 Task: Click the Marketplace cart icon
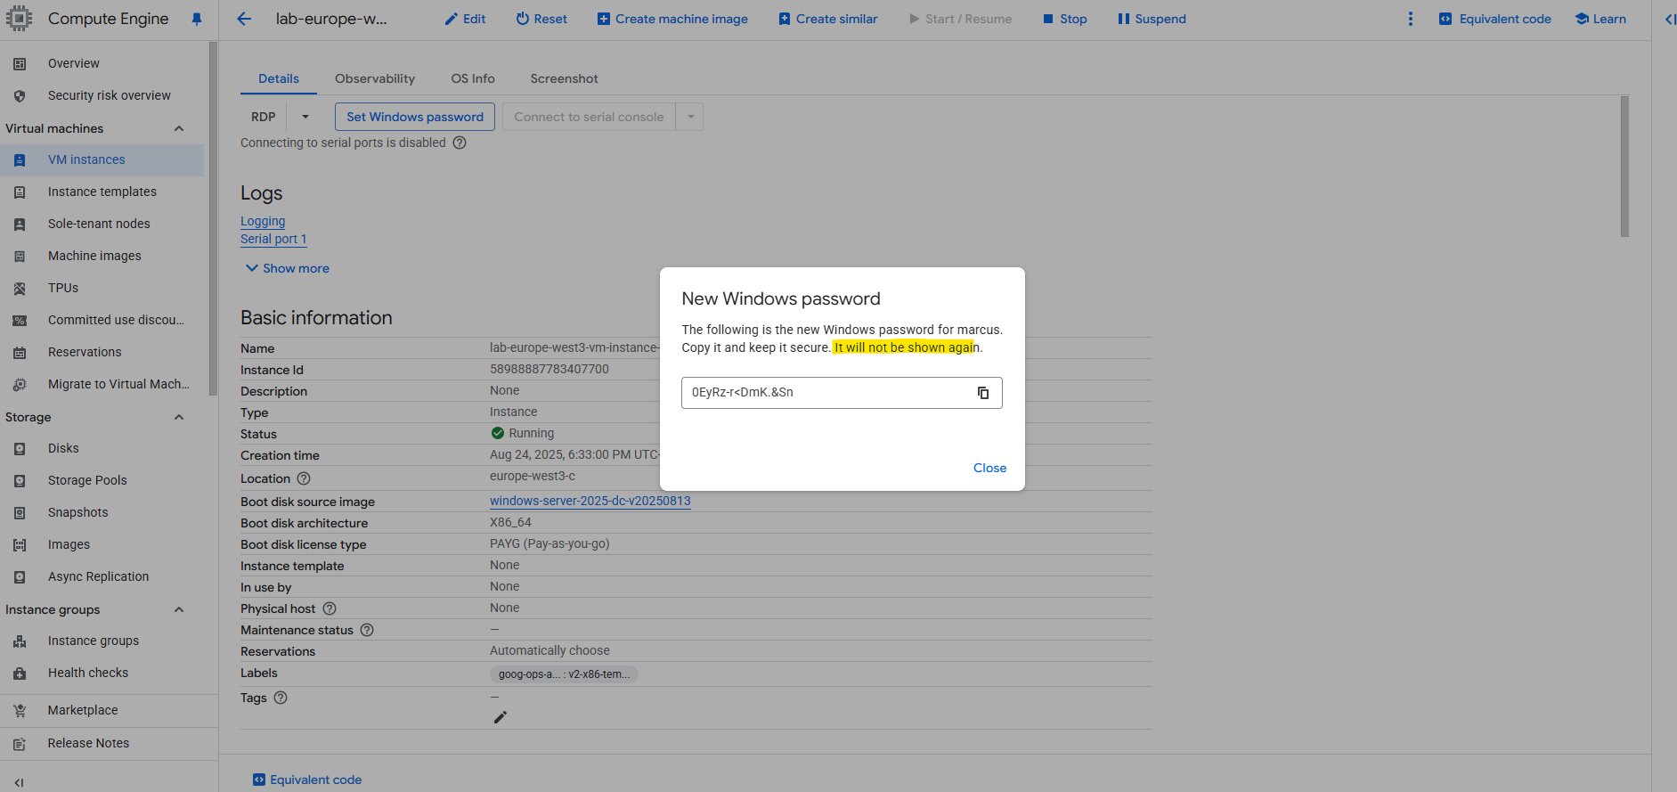coord(20,711)
